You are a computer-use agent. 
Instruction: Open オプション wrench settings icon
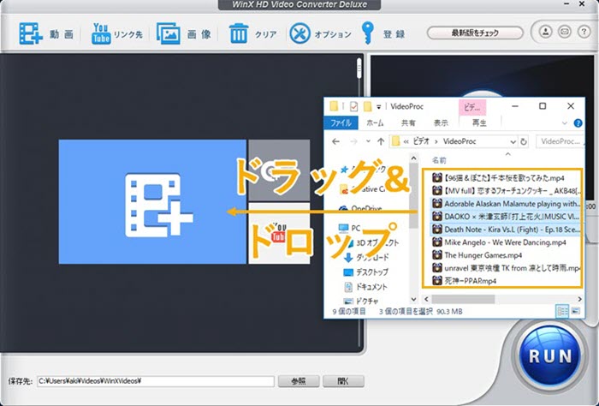pyautogui.click(x=299, y=33)
